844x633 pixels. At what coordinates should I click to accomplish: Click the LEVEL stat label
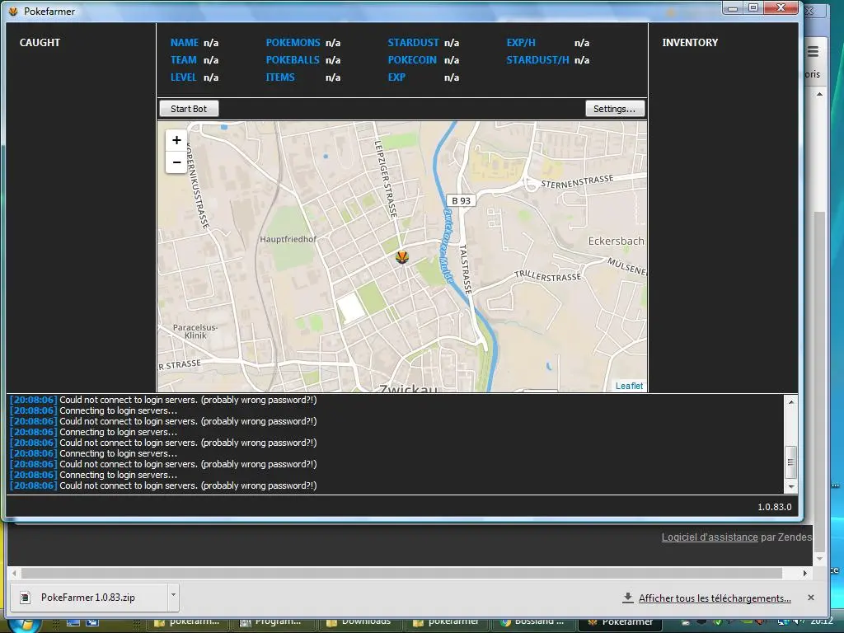[x=184, y=77]
